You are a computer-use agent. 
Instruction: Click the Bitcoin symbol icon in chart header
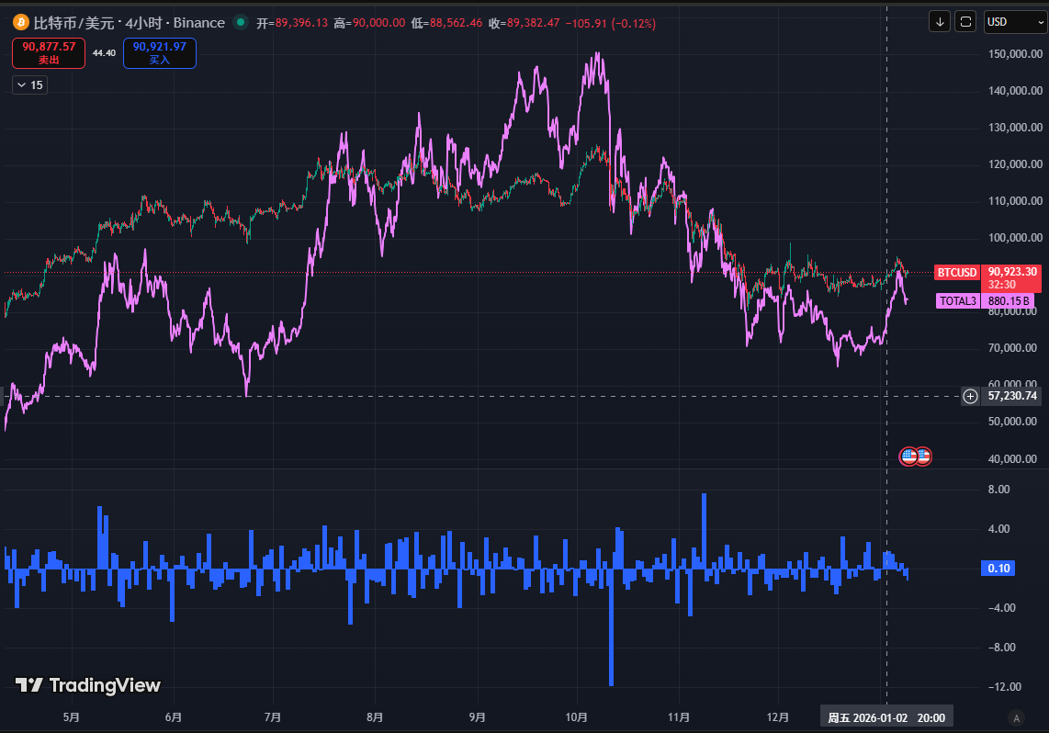pyautogui.click(x=20, y=22)
